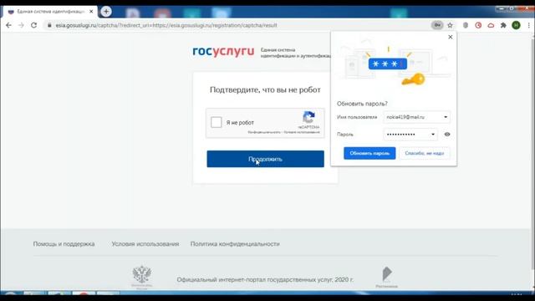Click the госуслуги logo
Screen dimensions: 535x301
[x=223, y=52]
